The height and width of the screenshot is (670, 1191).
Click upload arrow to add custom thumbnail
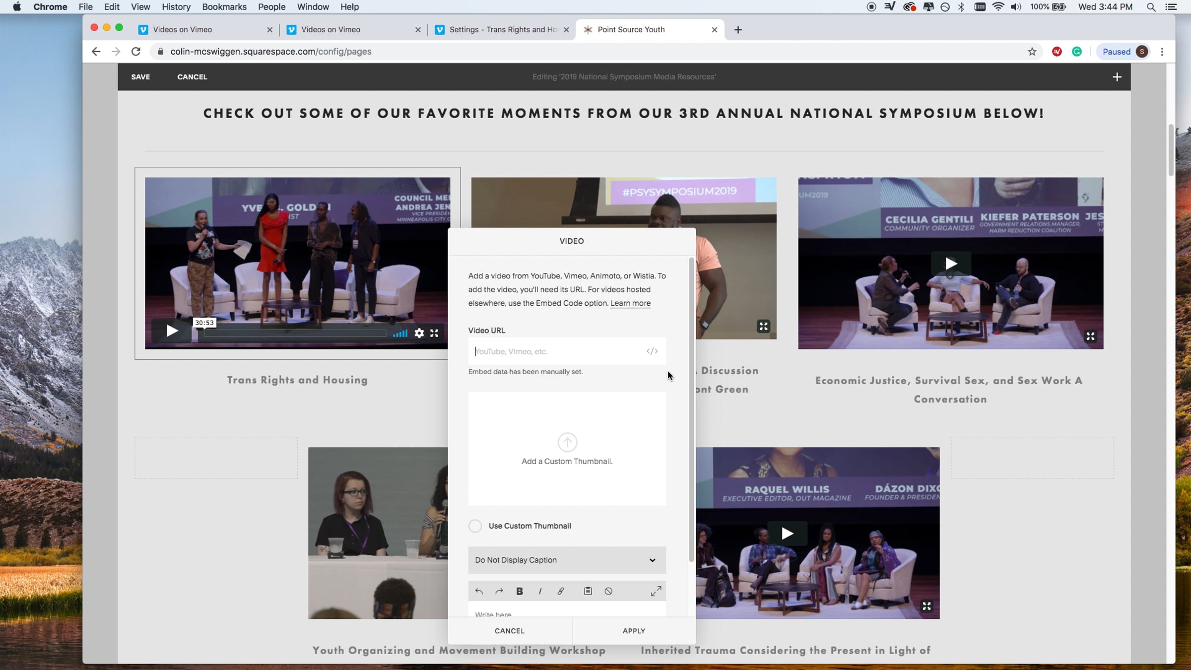click(x=567, y=442)
